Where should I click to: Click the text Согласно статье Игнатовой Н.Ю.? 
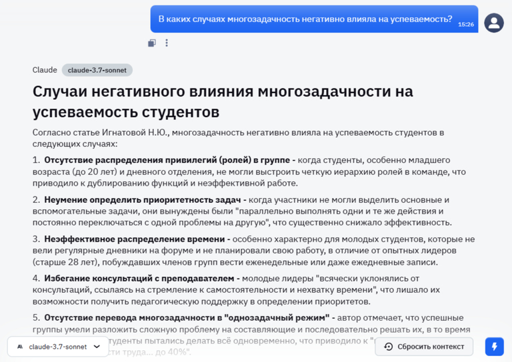(101, 132)
